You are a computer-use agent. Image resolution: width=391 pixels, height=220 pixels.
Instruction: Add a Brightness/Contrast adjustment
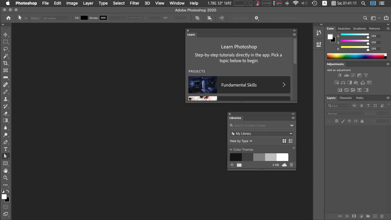pyautogui.click(x=340, y=75)
